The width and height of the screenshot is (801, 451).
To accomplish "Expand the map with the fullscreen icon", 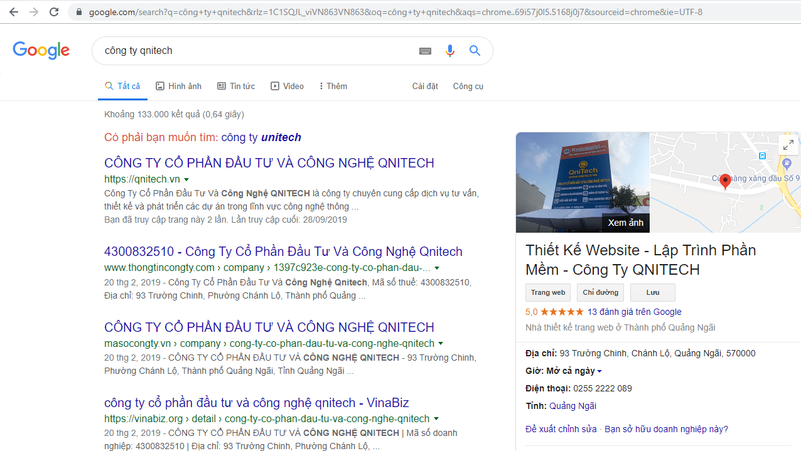I will pos(787,145).
